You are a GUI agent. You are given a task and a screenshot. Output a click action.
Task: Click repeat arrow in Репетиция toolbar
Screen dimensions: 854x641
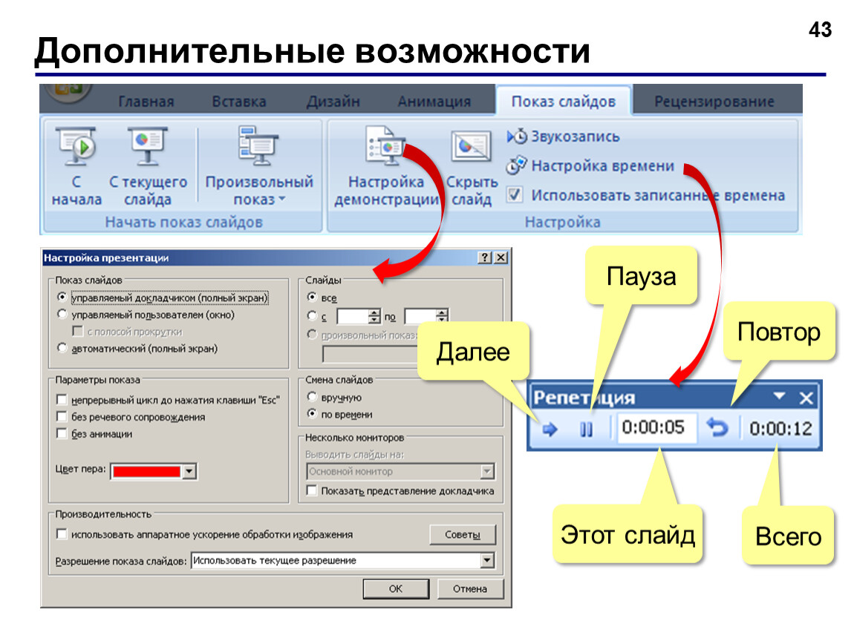tap(717, 427)
